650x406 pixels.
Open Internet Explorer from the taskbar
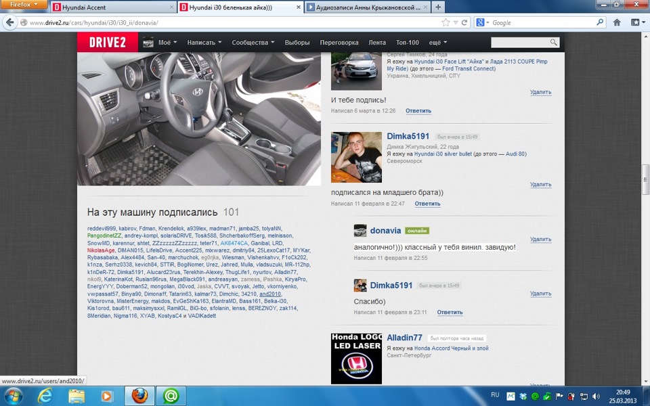(x=45, y=396)
